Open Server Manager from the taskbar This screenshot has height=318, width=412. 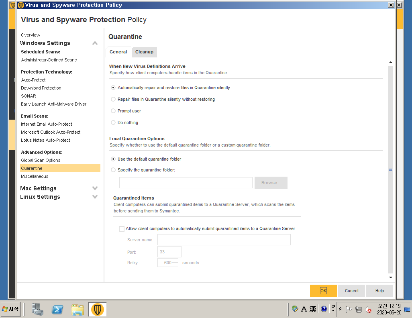[x=38, y=309]
